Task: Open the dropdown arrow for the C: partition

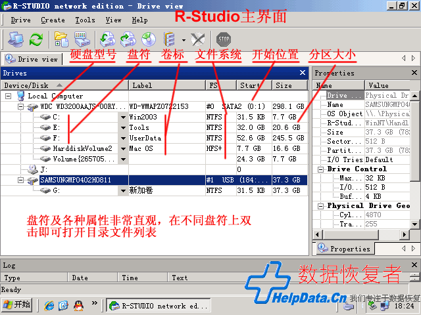Action: click(x=123, y=117)
